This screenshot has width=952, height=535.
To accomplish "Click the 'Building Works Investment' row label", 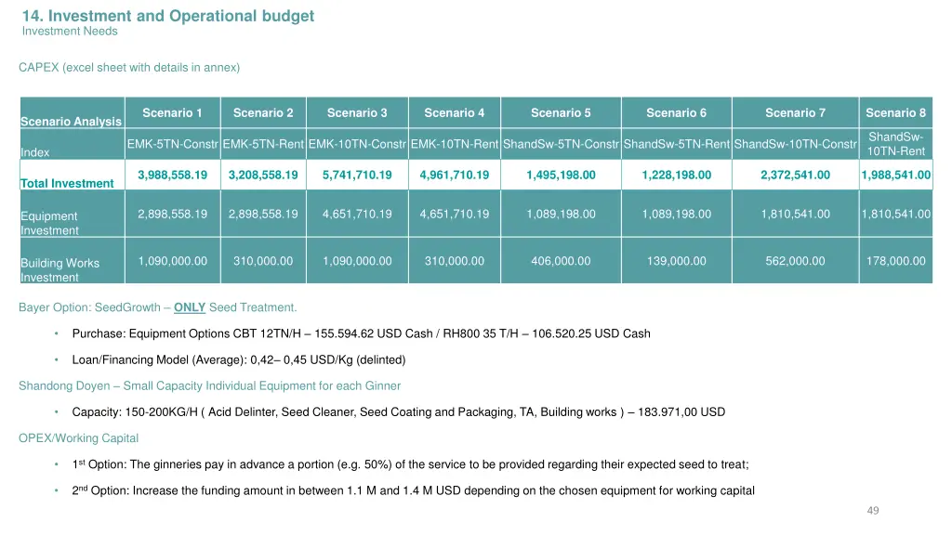I will click(x=60, y=270).
